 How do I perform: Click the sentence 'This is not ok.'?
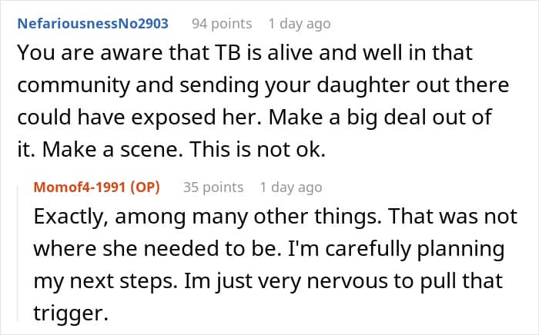257,150
